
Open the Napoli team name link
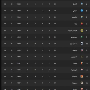(75, 11)
